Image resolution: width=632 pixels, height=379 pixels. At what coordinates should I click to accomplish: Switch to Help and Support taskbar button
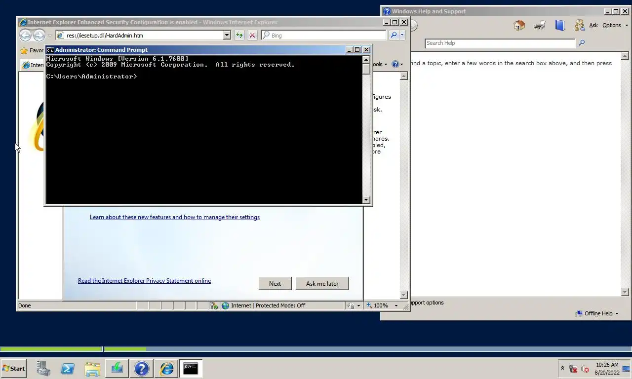(x=142, y=368)
